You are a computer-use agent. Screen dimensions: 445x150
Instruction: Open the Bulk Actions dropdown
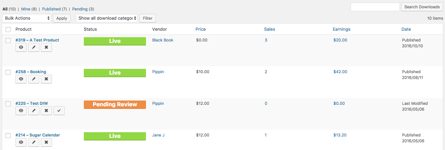click(26, 18)
